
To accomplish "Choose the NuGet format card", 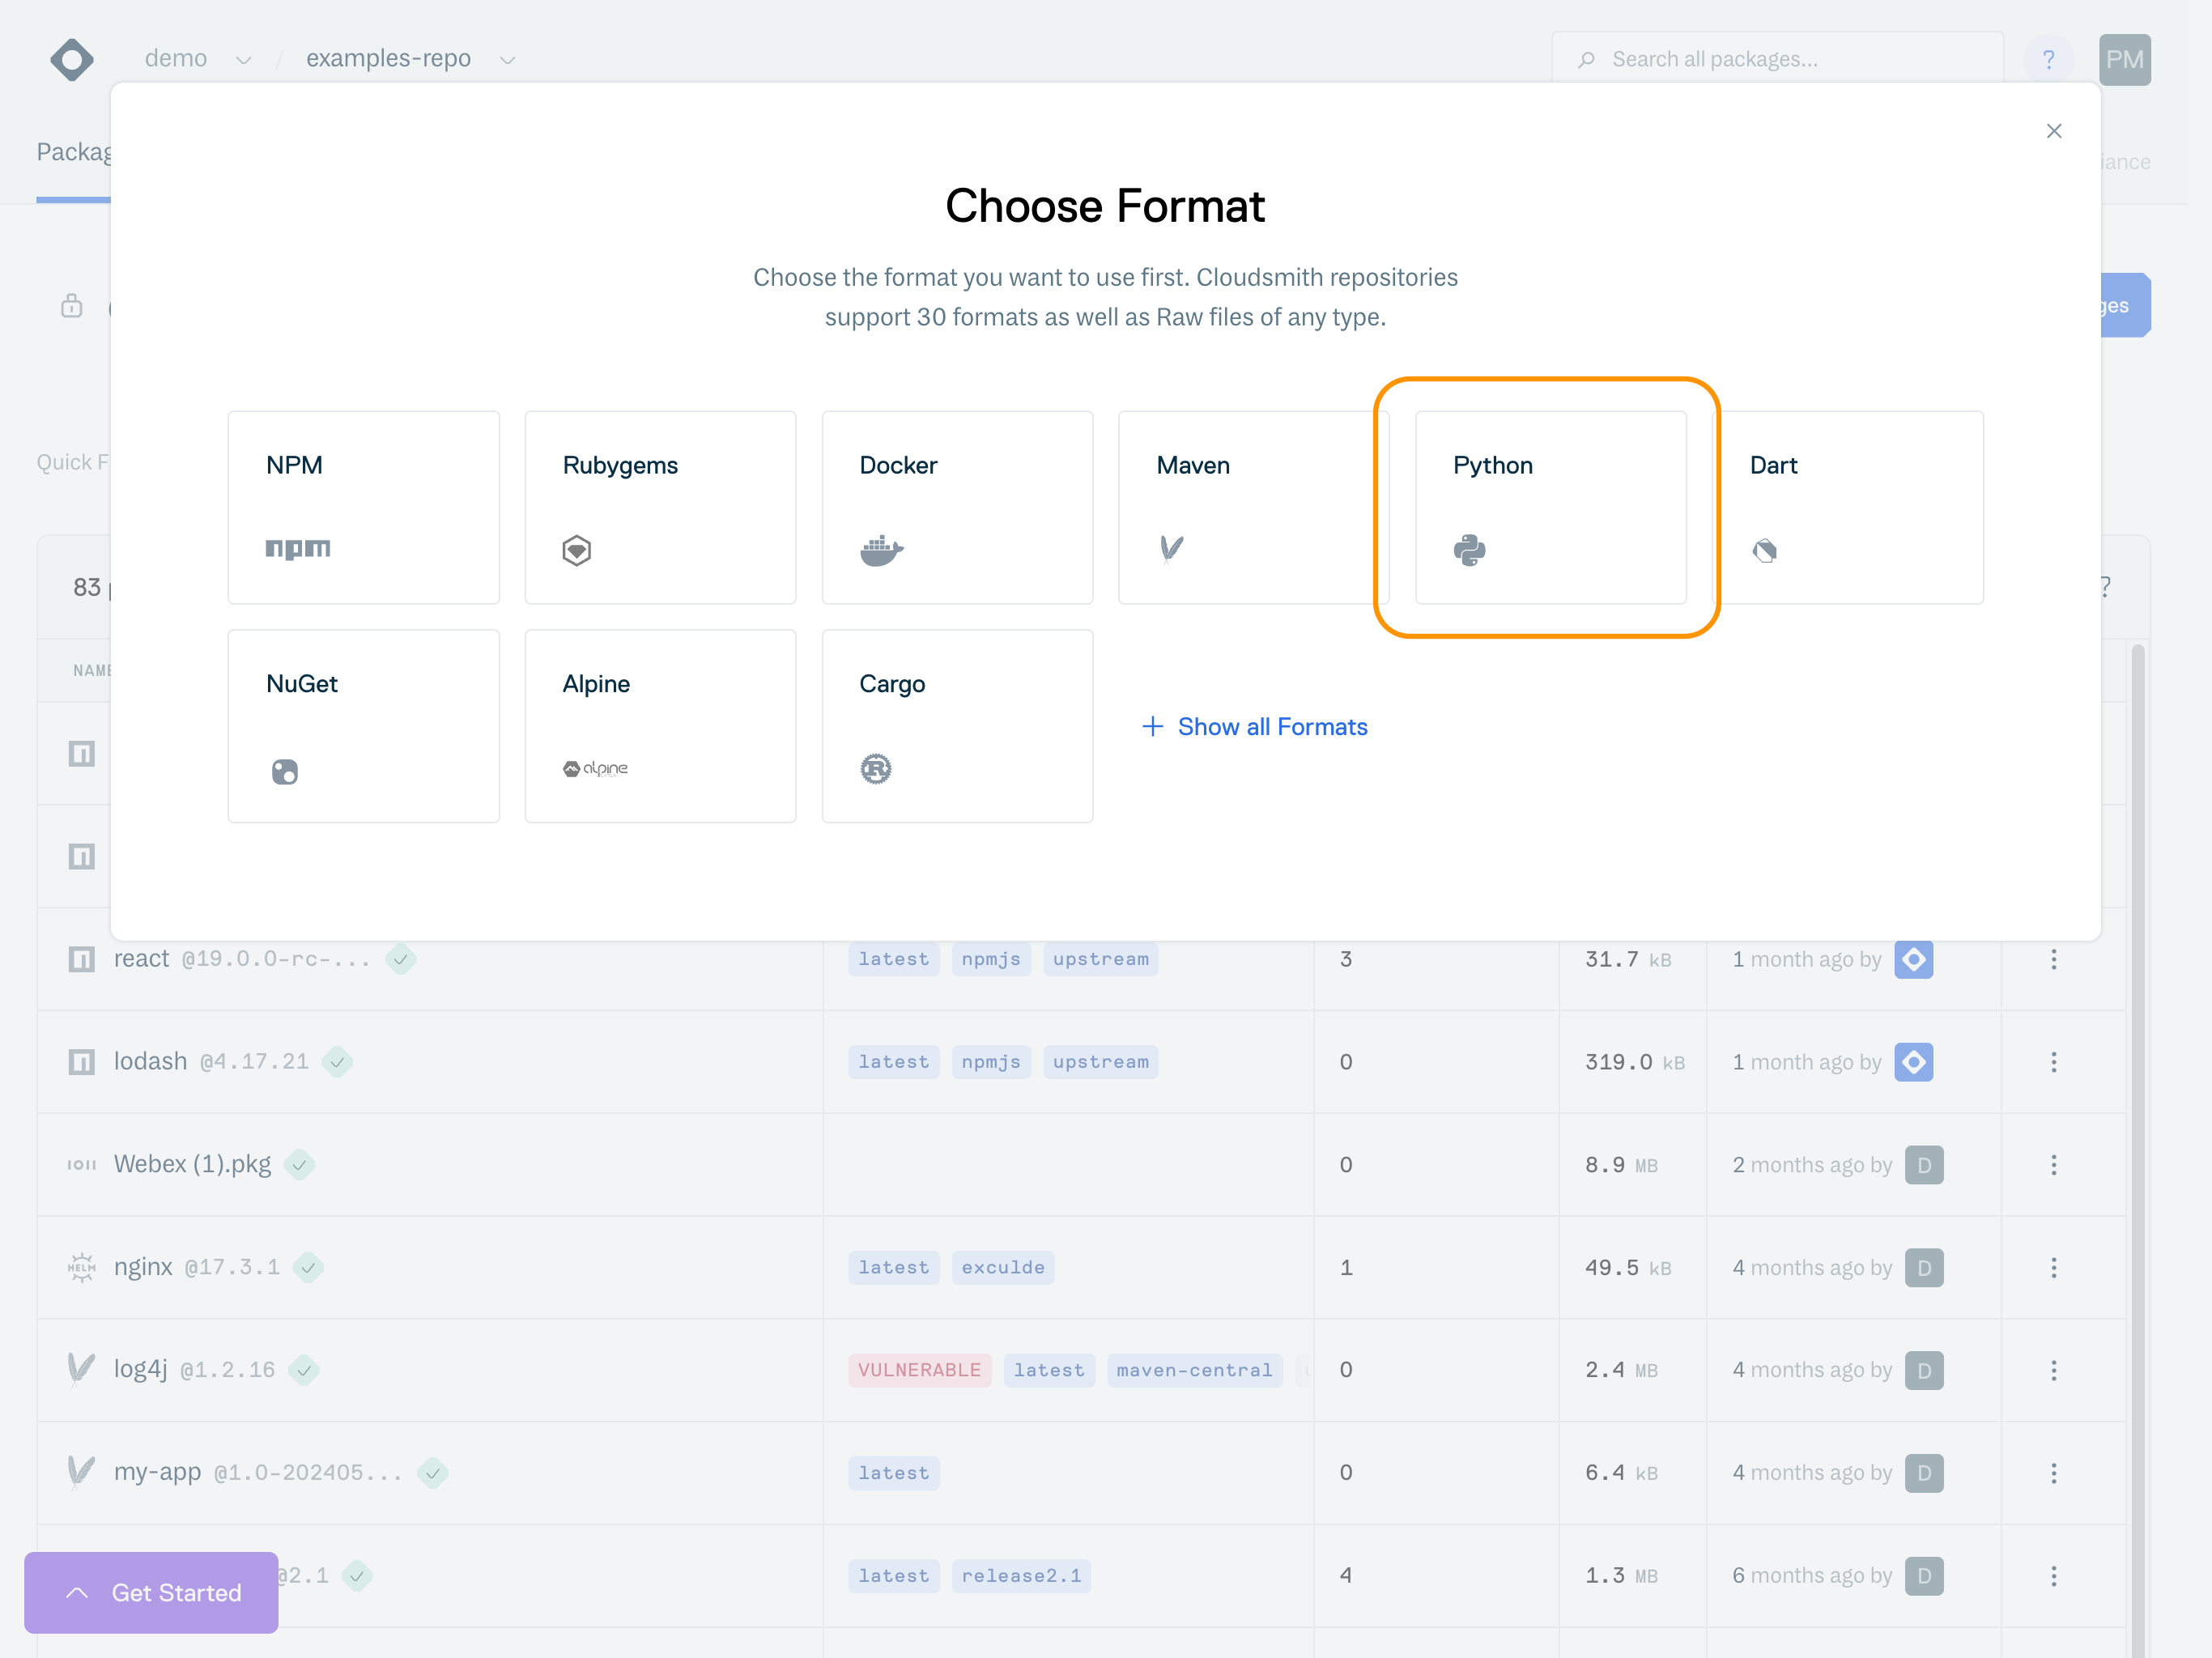I will (x=363, y=726).
